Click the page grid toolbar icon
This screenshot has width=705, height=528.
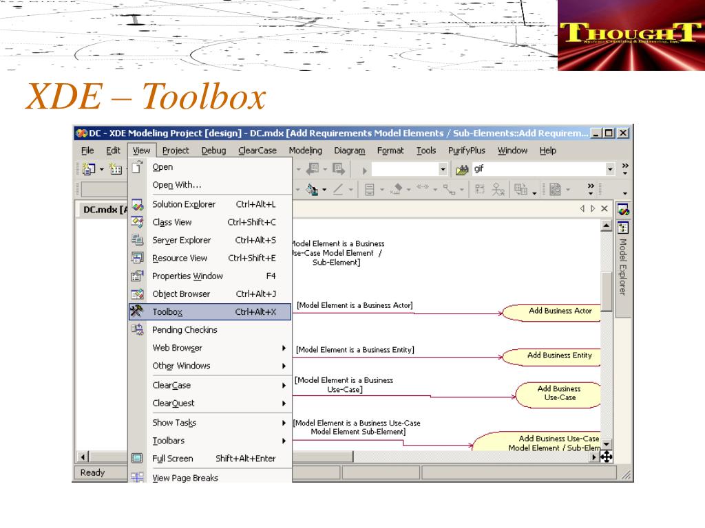(x=556, y=190)
